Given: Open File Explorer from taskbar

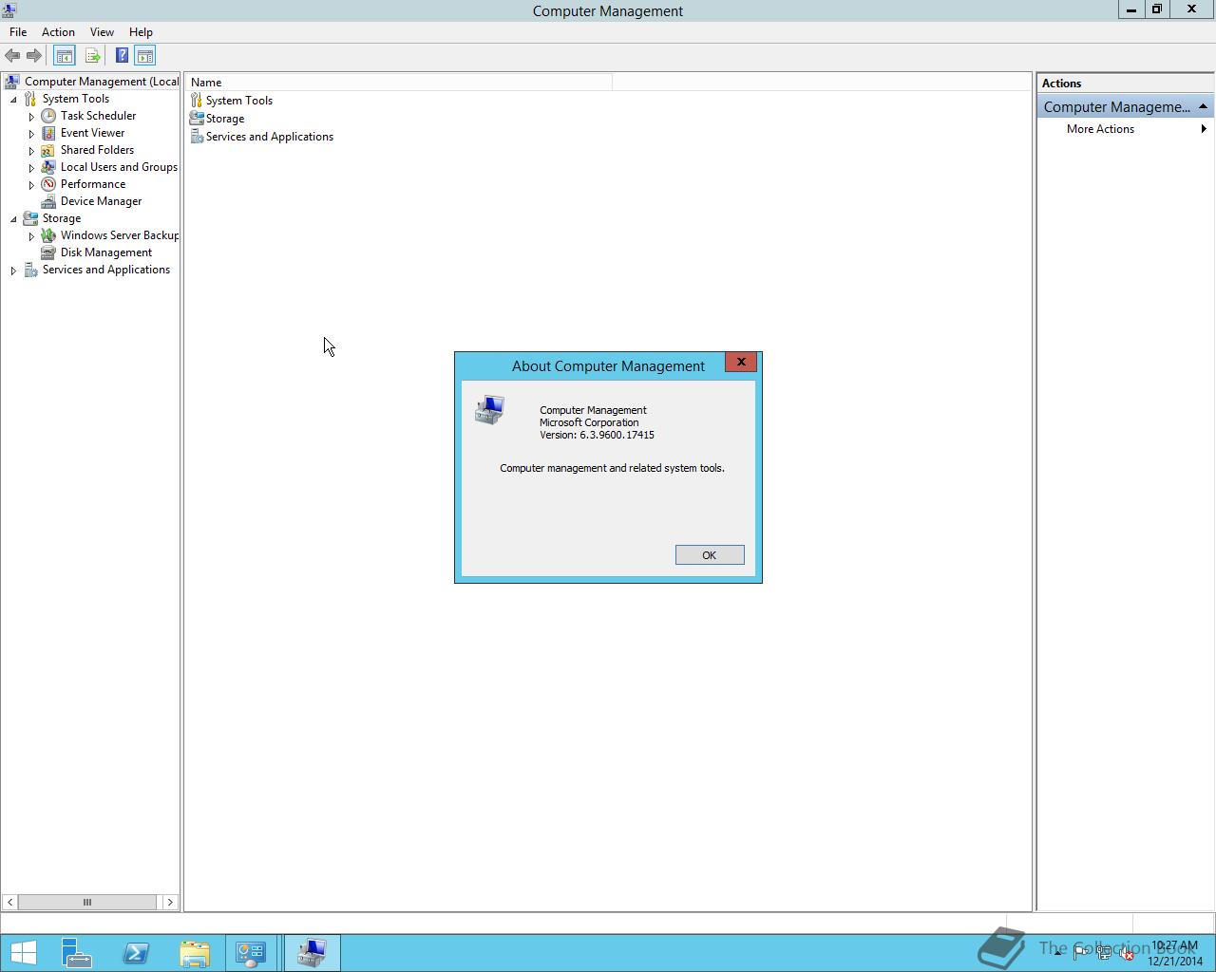Looking at the screenshot, I should tap(195, 952).
